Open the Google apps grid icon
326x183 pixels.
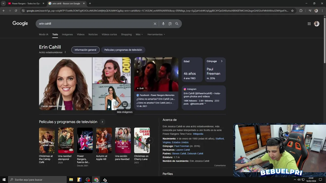tap(309, 24)
